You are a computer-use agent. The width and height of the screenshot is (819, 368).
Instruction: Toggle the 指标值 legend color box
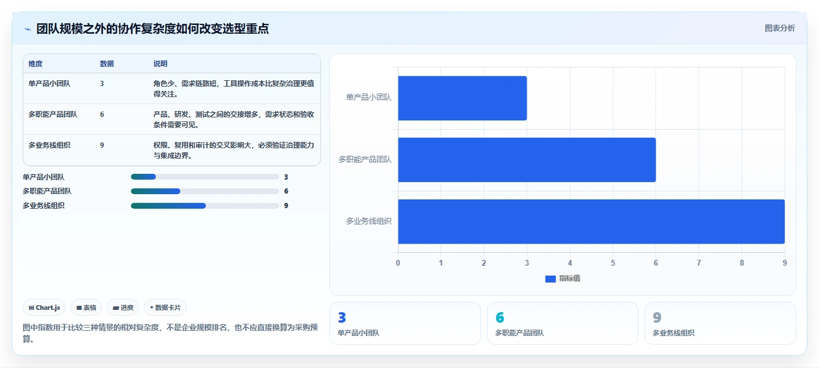click(x=550, y=279)
